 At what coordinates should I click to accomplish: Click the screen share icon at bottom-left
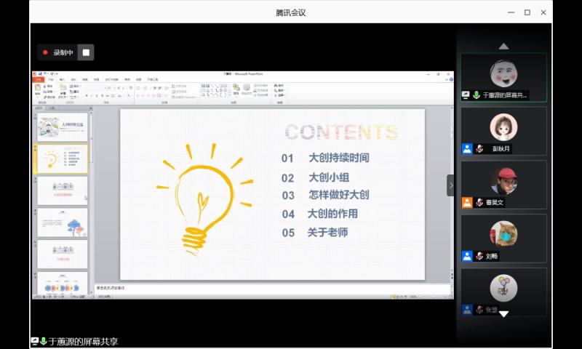[34, 341]
